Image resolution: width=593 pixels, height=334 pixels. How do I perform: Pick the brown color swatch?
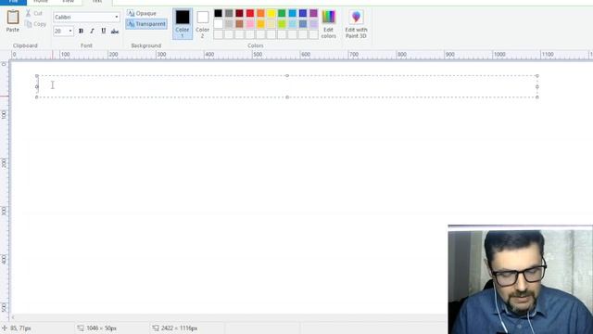pyautogui.click(x=239, y=24)
